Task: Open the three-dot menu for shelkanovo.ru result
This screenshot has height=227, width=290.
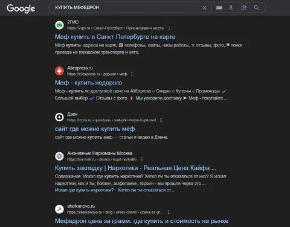Action: click(x=168, y=213)
